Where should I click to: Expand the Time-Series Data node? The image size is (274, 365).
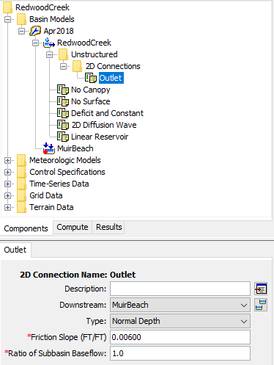coord(7,184)
